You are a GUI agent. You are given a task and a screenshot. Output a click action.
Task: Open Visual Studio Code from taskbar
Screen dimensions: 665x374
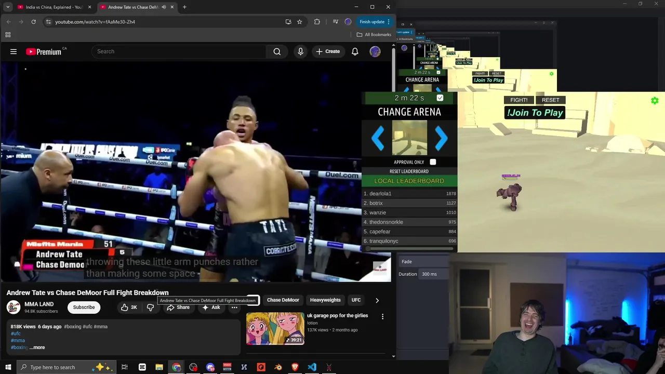[x=312, y=367]
